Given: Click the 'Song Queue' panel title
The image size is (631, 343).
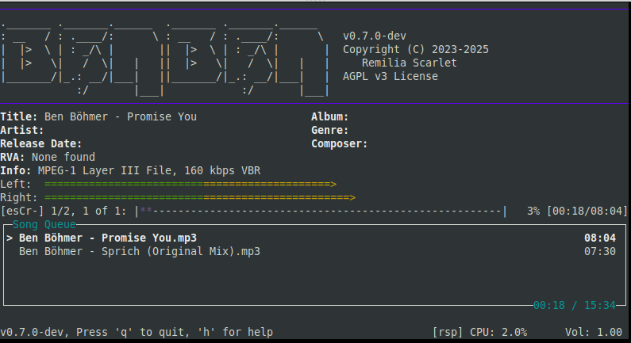Looking at the screenshot, I should (x=44, y=224).
